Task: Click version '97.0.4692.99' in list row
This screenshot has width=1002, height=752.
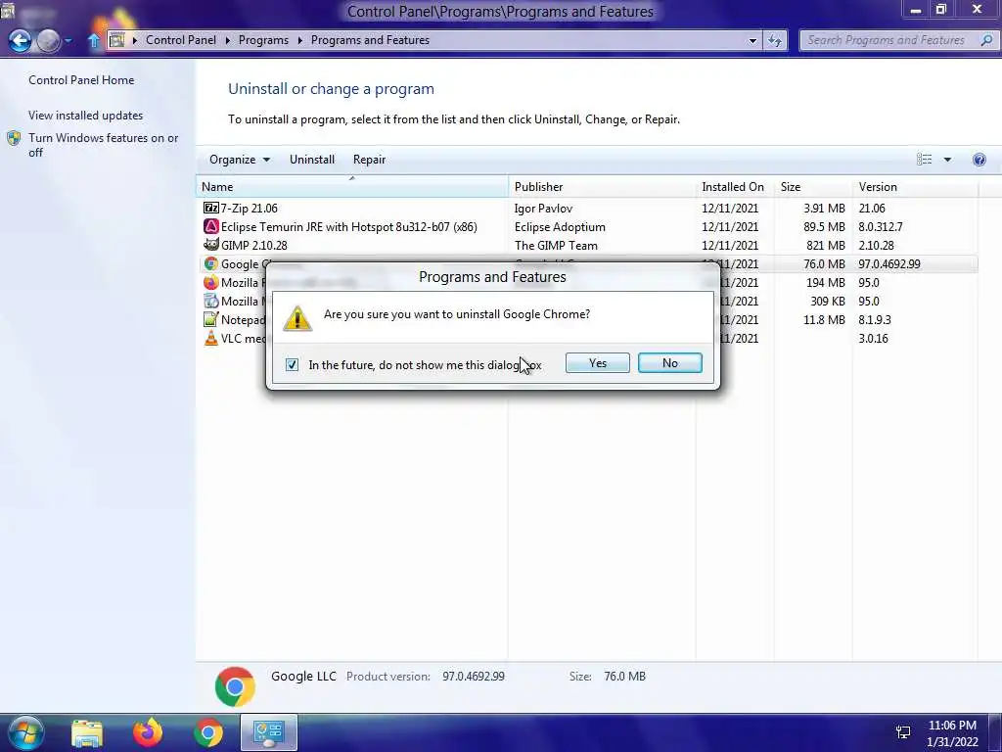Action: 889,263
